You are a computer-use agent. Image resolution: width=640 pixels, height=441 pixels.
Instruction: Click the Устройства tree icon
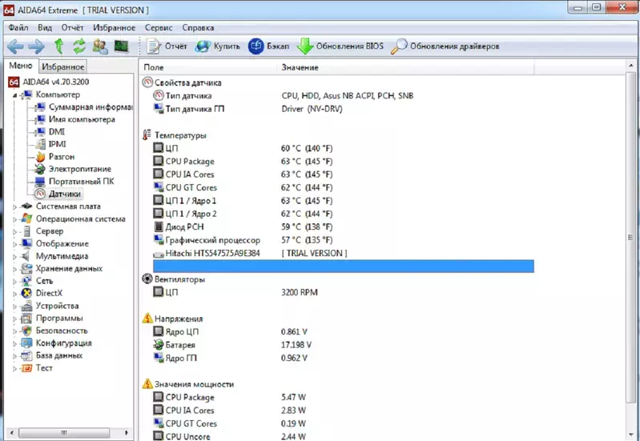26,306
